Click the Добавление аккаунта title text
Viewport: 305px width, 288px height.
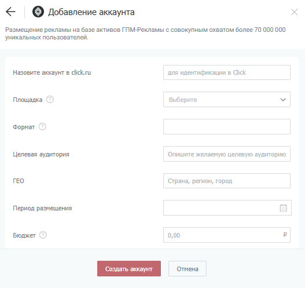[x=91, y=12]
